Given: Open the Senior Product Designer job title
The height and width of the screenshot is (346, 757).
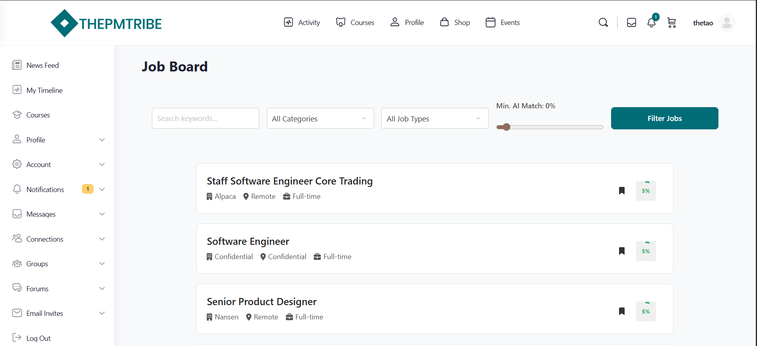Looking at the screenshot, I should click(262, 302).
